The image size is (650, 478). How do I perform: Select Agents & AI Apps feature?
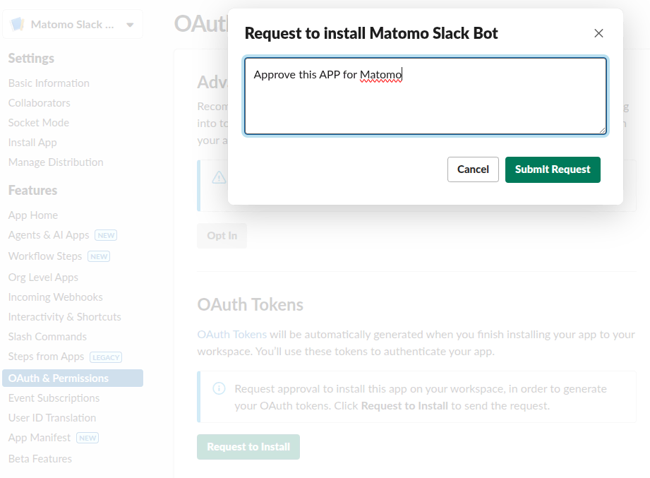49,235
